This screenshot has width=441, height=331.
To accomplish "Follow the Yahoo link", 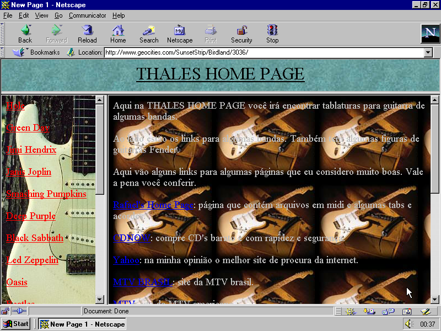I will (x=126, y=260).
